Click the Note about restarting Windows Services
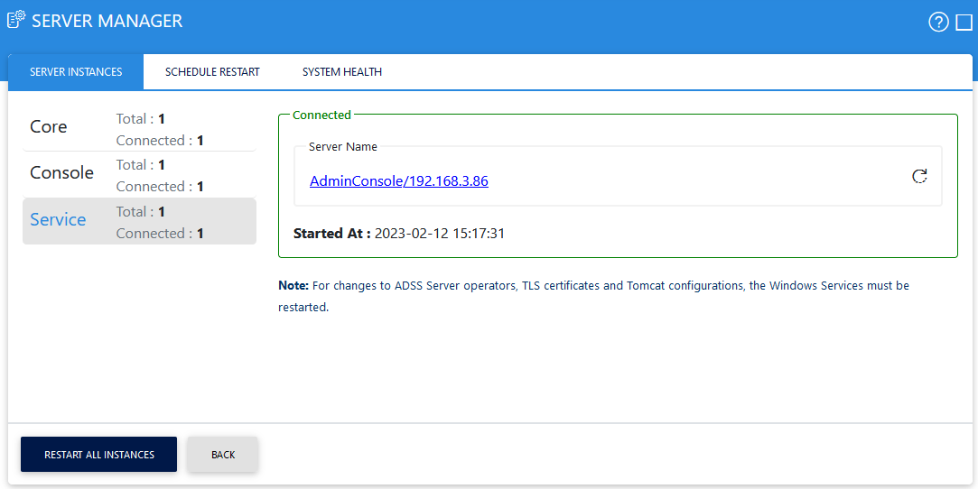The image size is (978, 489). pyautogui.click(x=593, y=296)
